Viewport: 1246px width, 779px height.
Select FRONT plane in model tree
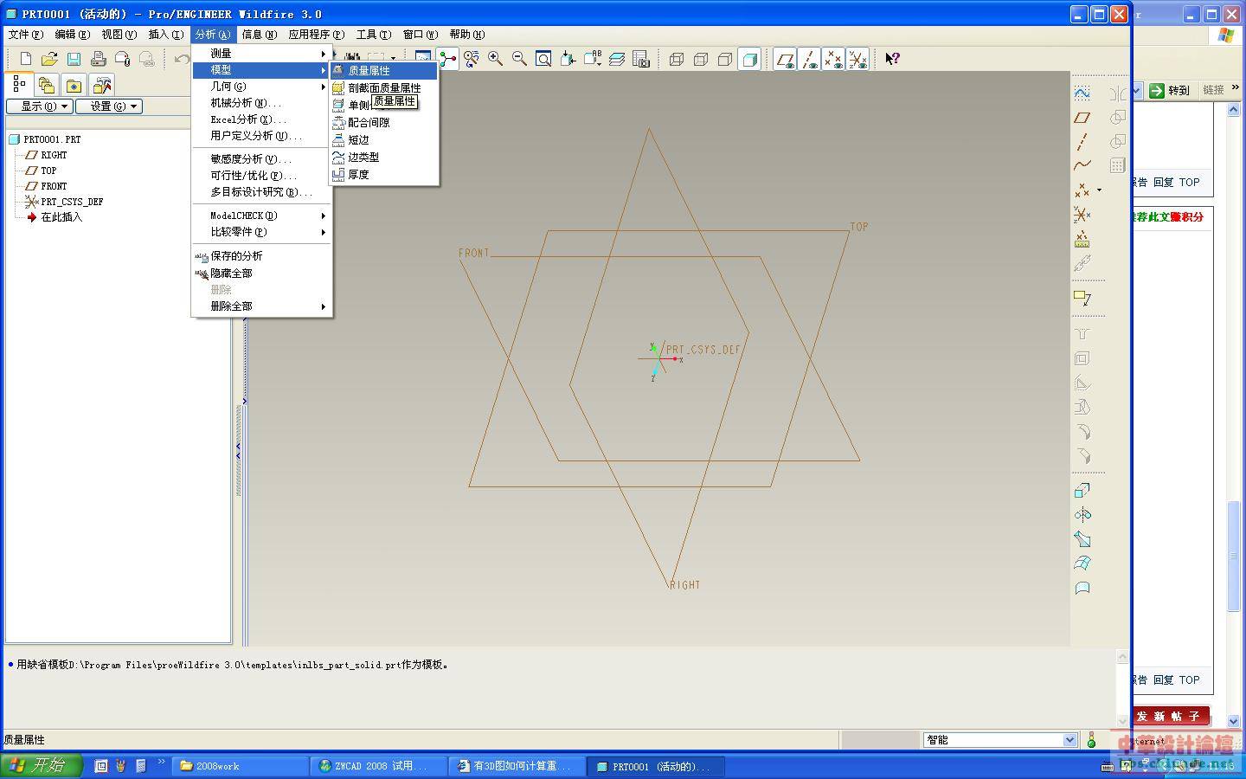click(54, 186)
